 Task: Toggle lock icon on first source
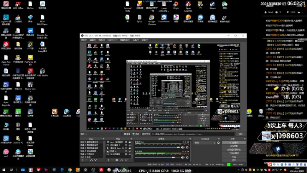click(129, 142)
